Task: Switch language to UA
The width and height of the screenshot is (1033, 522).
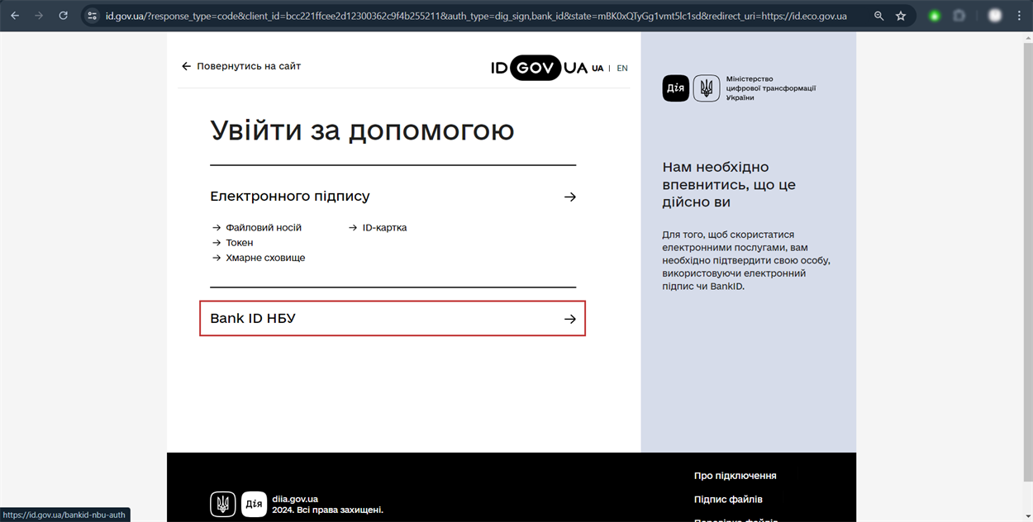Action: (597, 69)
